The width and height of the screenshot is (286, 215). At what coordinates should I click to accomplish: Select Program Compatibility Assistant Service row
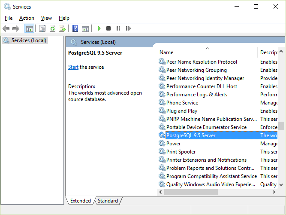[218, 176]
